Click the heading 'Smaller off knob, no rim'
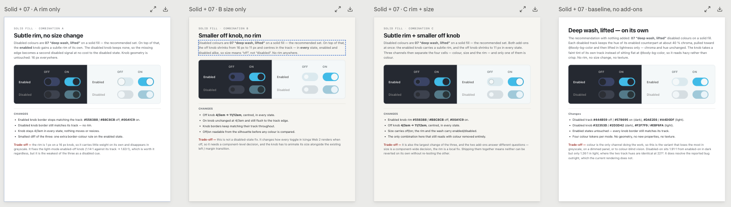Viewport: 731px width, 207px height. pos(230,35)
